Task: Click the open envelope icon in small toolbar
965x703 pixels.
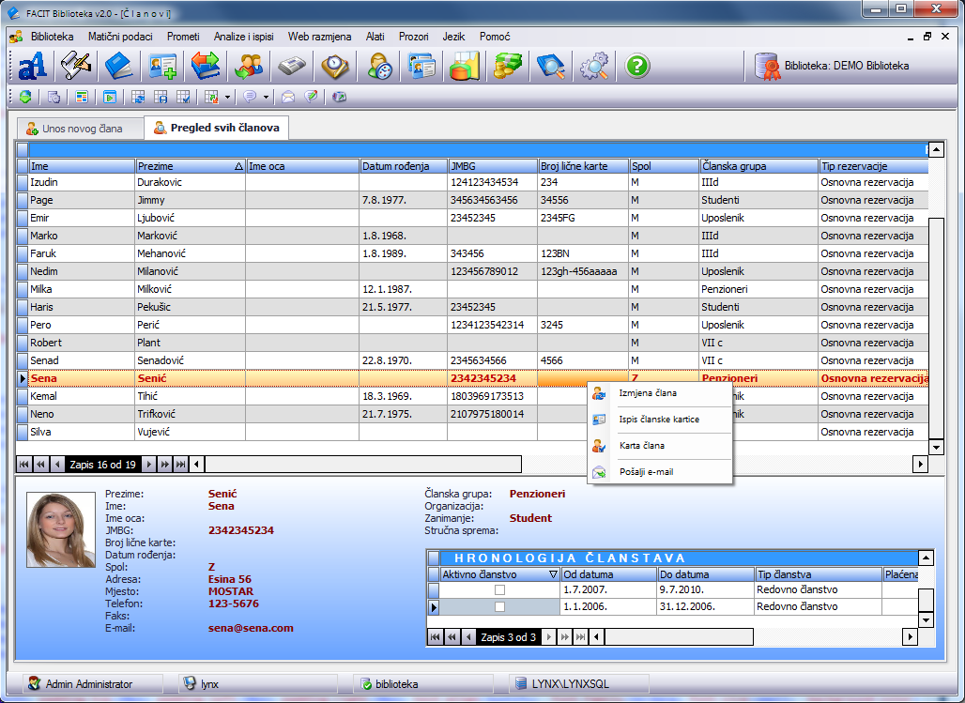Action: [288, 97]
